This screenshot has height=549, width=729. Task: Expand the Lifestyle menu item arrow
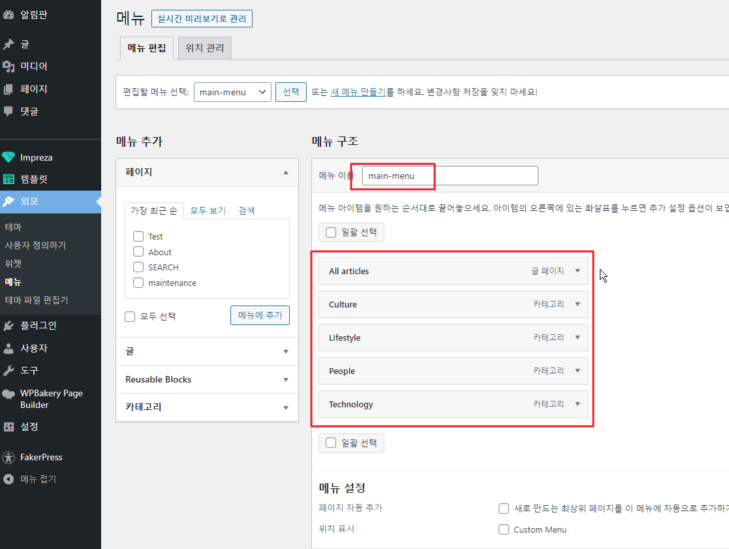(578, 337)
